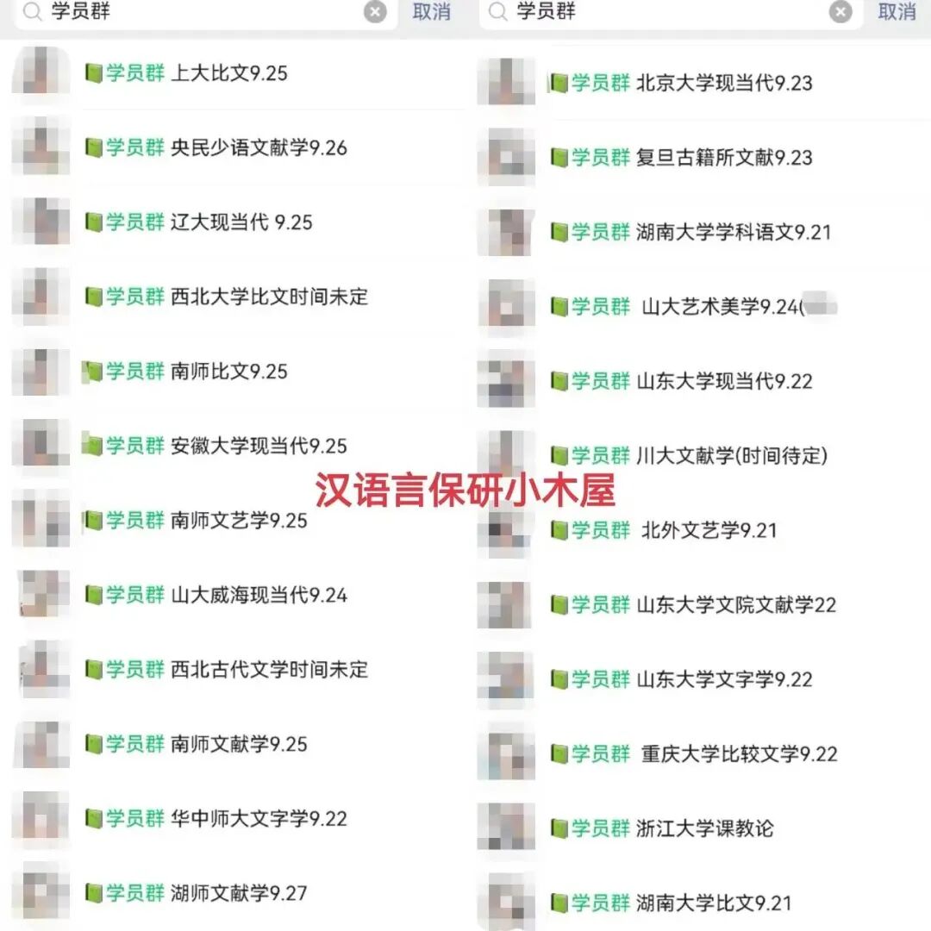
Task: Cancel the right search with 取消
Action: point(897,11)
